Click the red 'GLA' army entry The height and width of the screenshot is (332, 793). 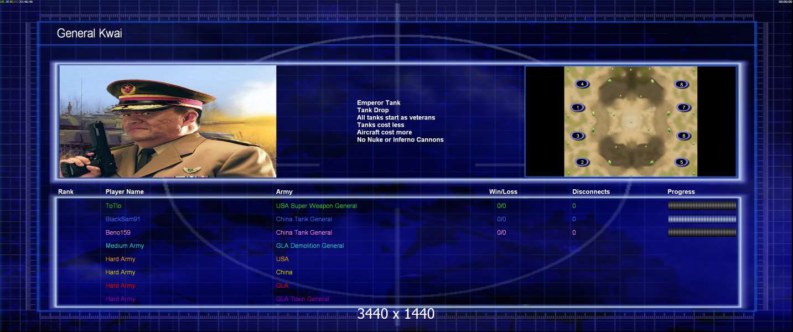282,286
